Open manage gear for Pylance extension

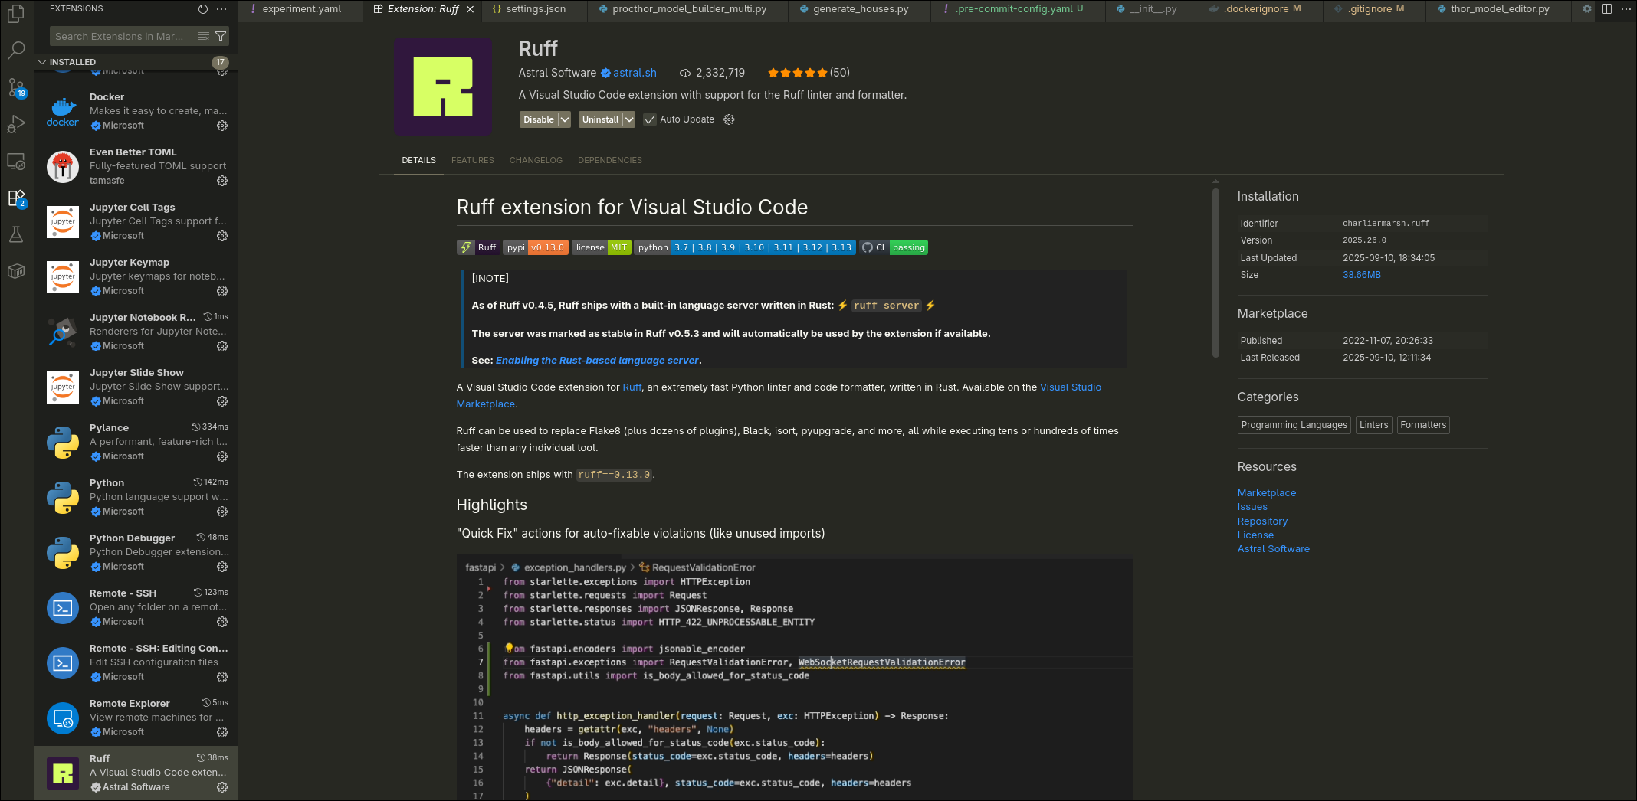pos(222,456)
